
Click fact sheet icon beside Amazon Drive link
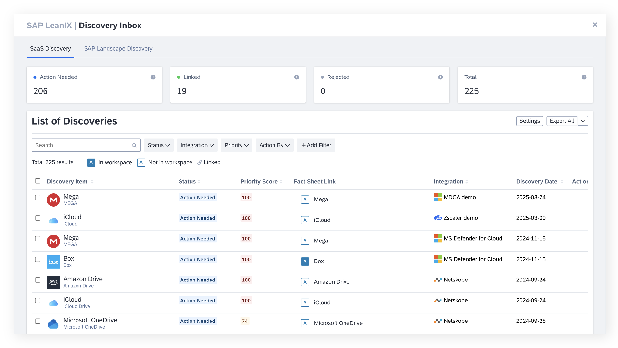[305, 282]
